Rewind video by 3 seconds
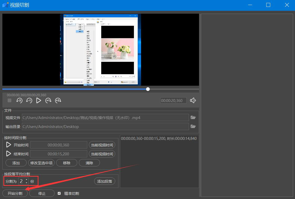This screenshot has height=199, width=295. 19,100
